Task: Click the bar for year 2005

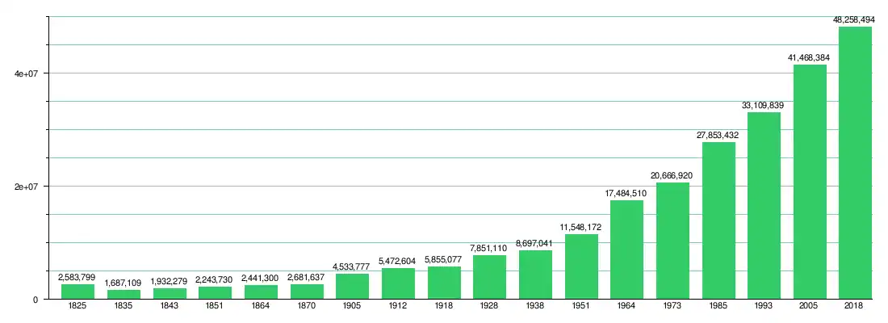Action: tap(810, 182)
